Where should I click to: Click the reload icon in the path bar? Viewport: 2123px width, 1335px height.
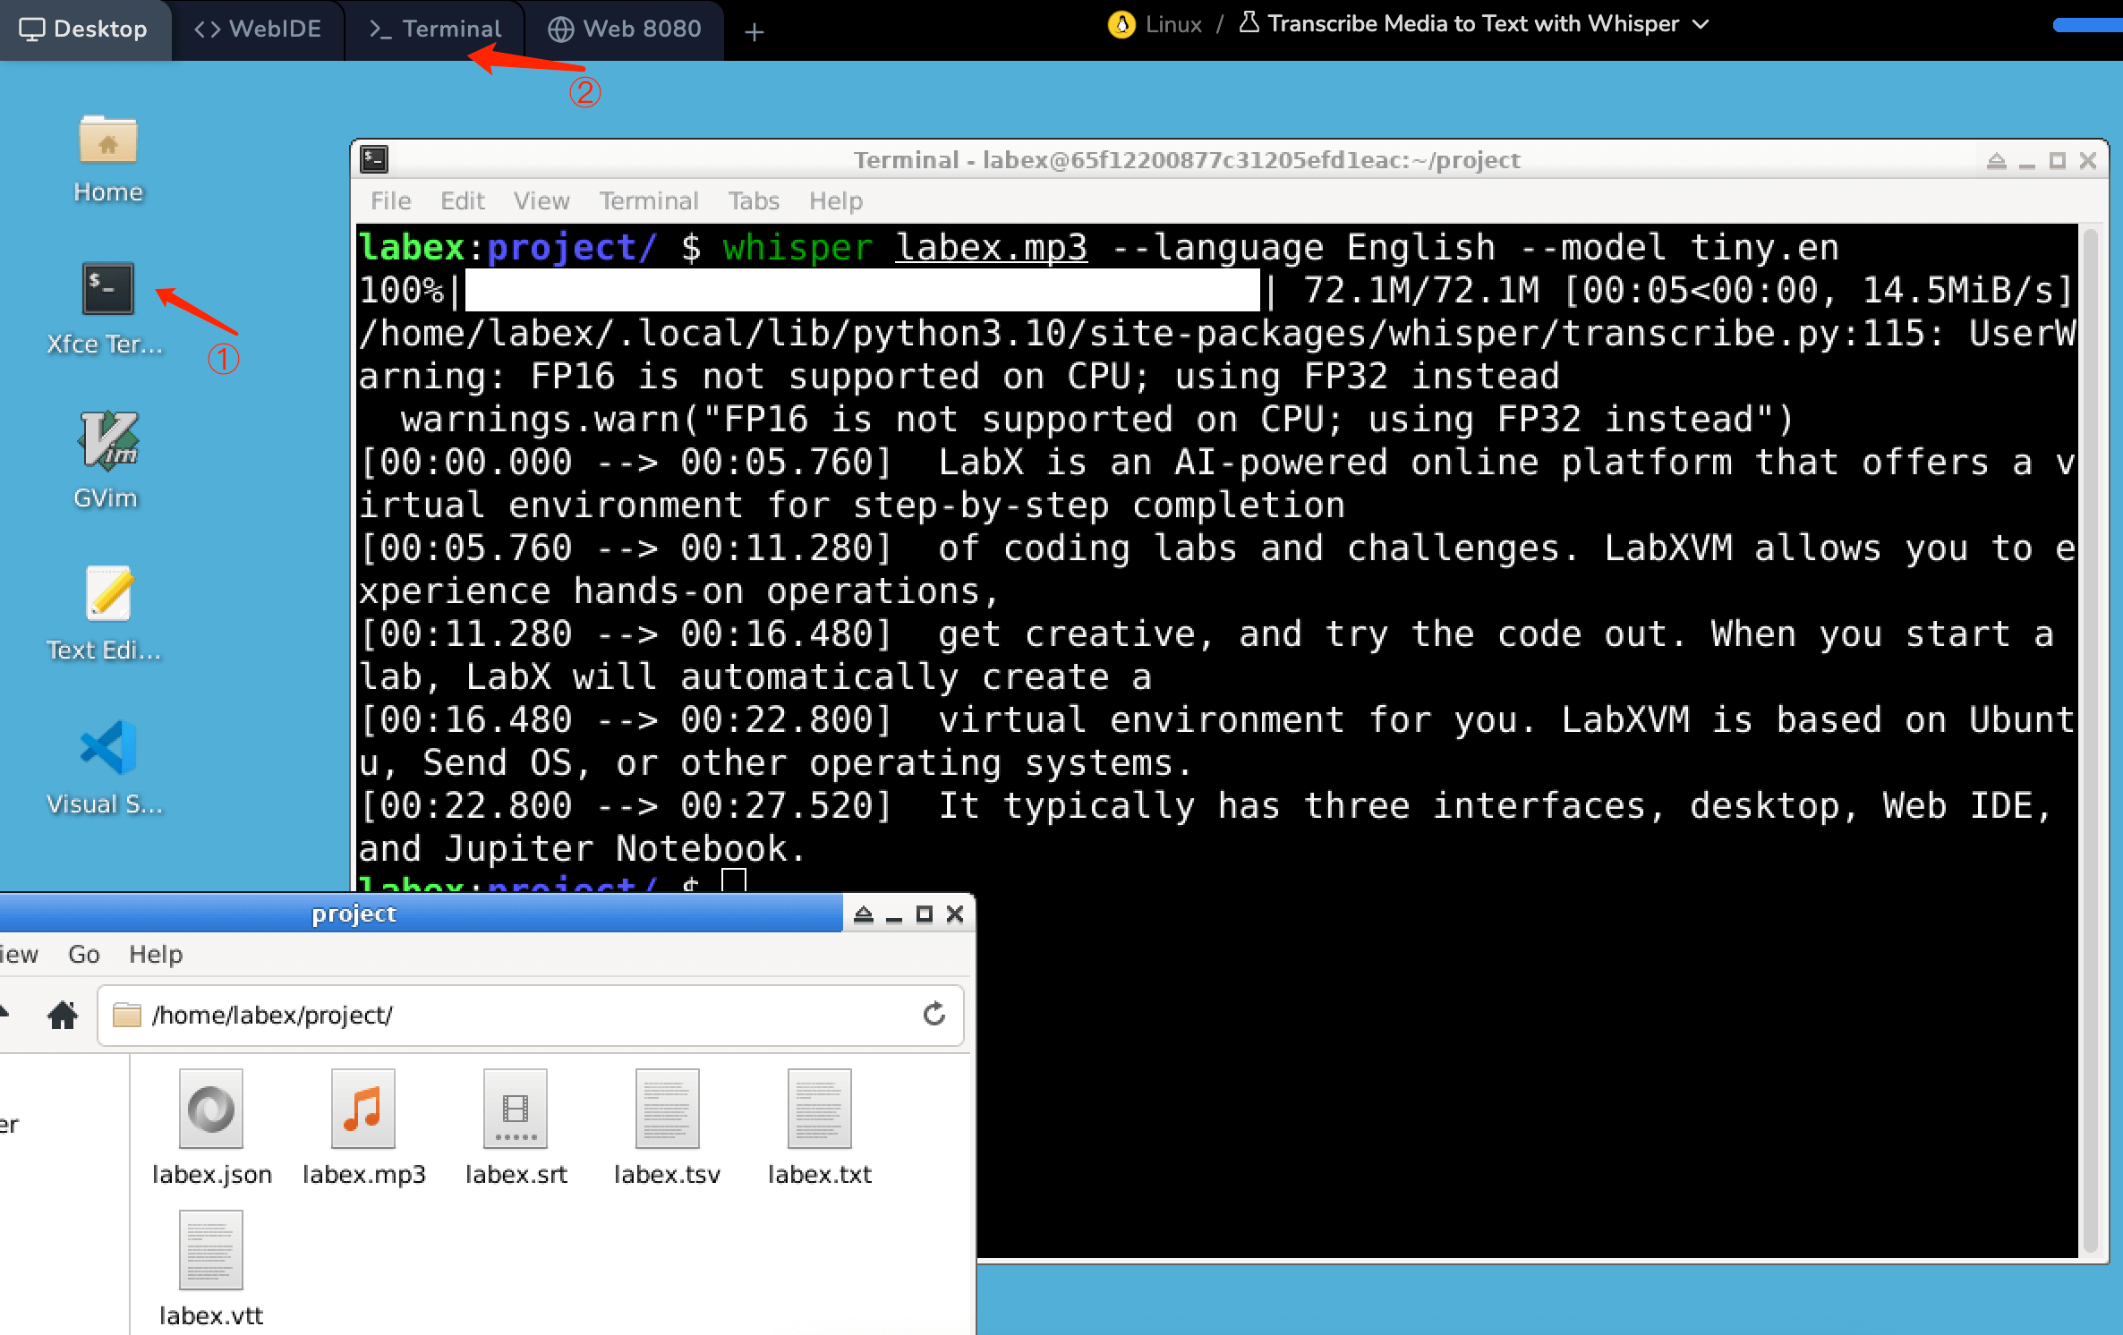click(x=934, y=1014)
